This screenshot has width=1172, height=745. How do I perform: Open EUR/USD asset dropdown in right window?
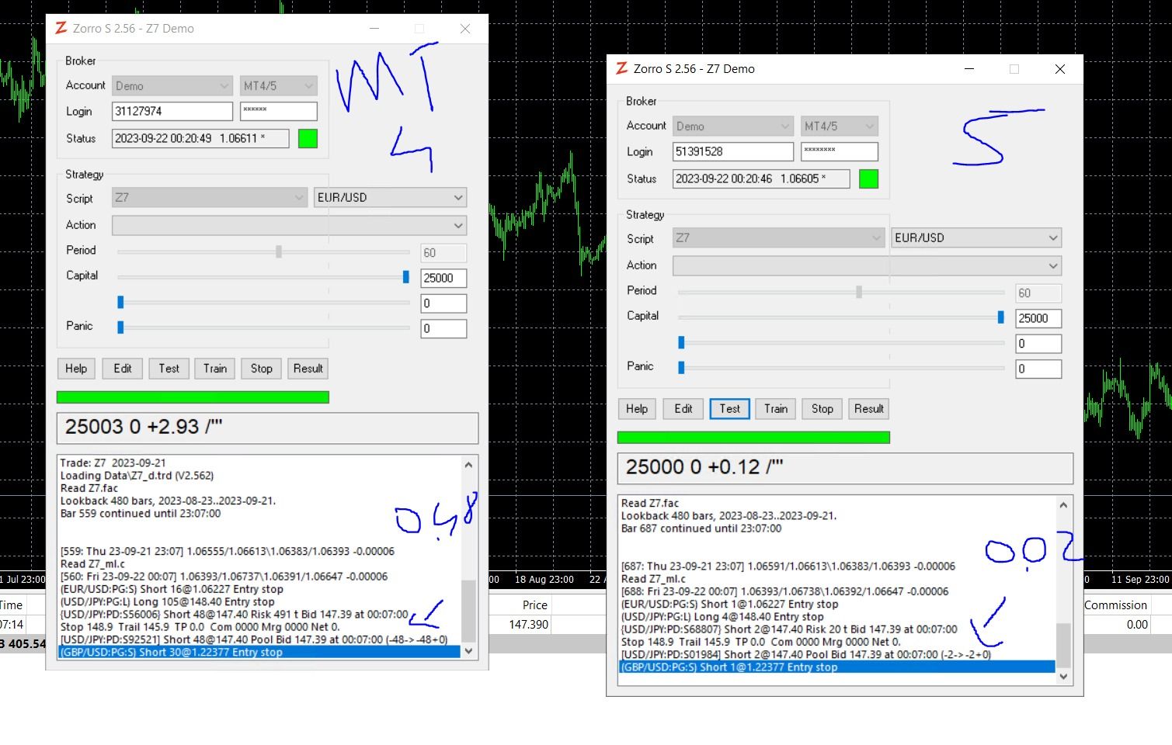pyautogui.click(x=976, y=237)
